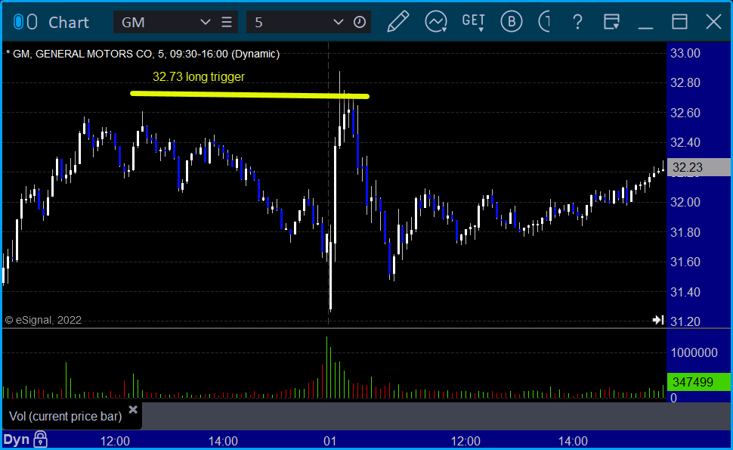
Task: Expand the GM symbol dropdown arrow
Action: (206, 22)
